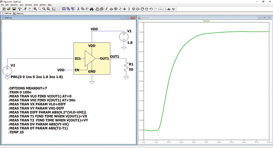Select the Diode component tool

pos(133,9)
